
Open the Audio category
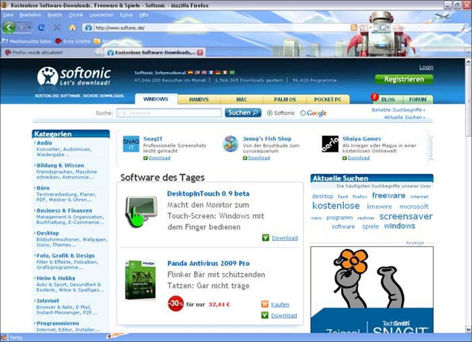pyautogui.click(x=44, y=143)
